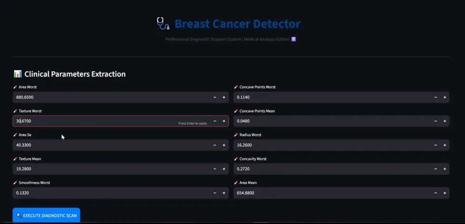Increase Concave Points Worst value
465x224 pixels.
(445, 97)
